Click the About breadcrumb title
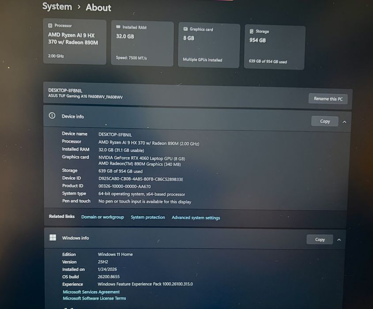Image resolution: width=373 pixels, height=309 pixels. [x=98, y=8]
